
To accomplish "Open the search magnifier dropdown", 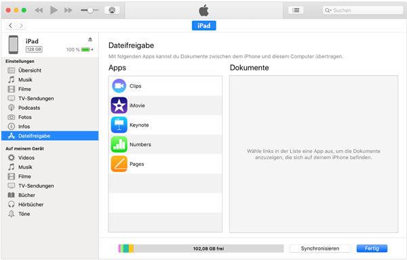I will pyautogui.click(x=328, y=10).
